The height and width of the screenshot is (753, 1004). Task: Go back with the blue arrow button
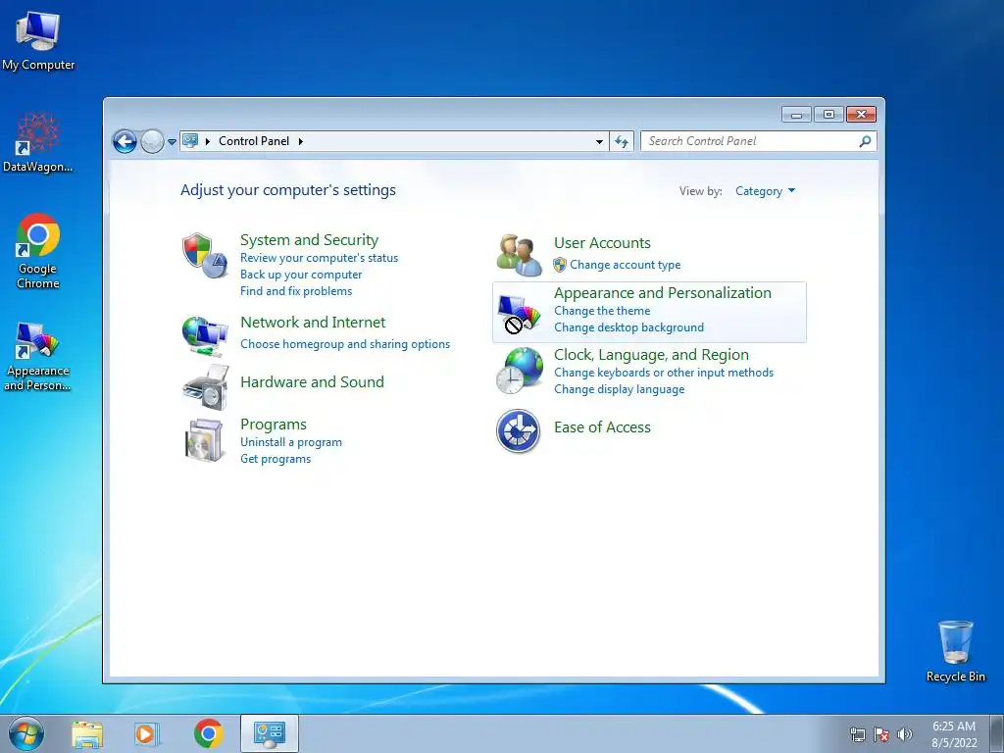[x=125, y=141]
